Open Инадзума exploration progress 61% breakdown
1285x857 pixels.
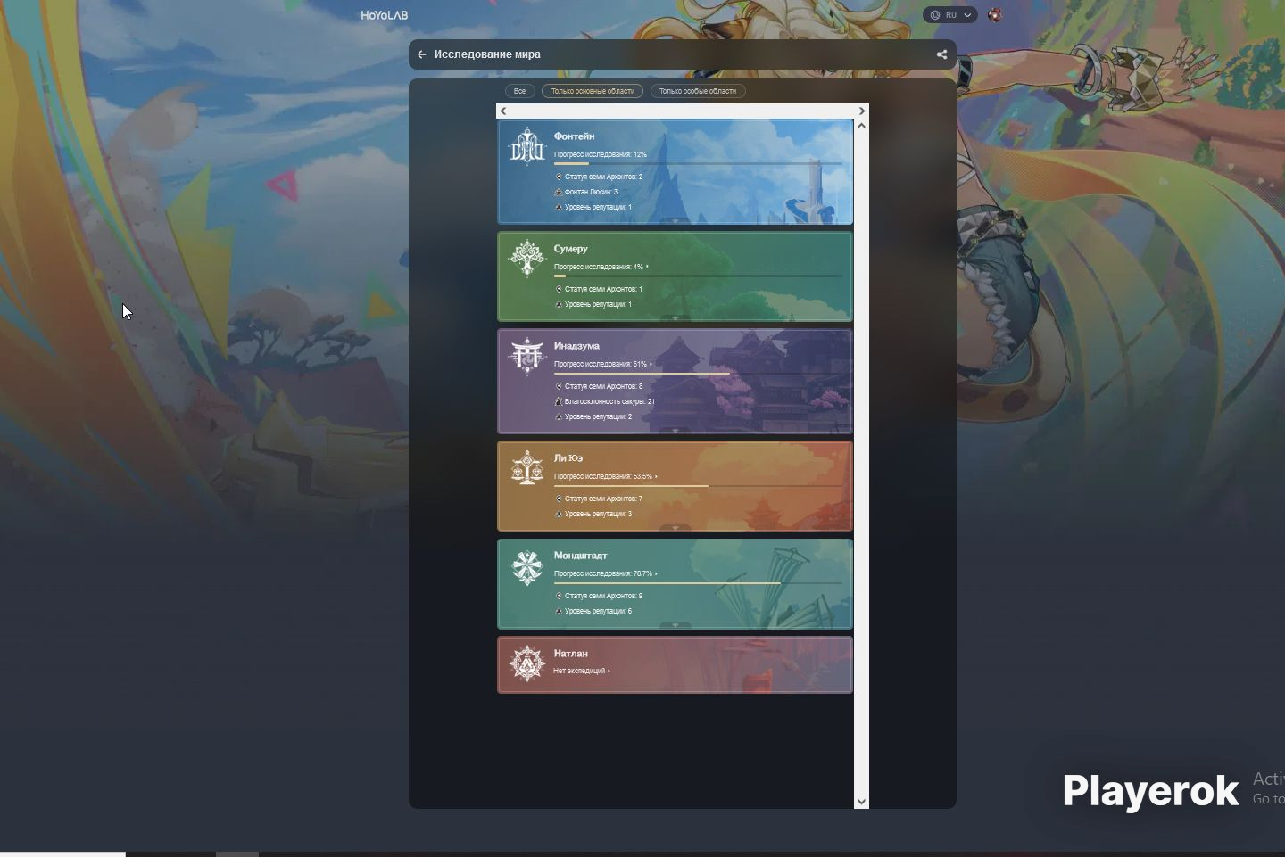(x=602, y=364)
